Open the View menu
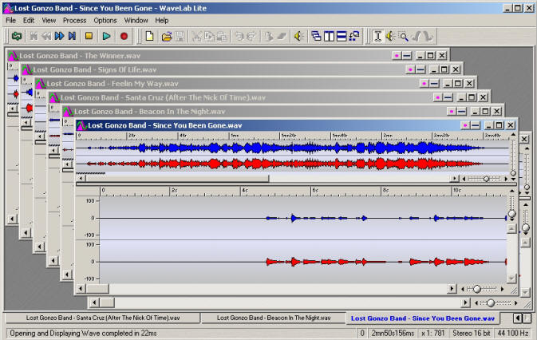Image resolution: width=537 pixels, height=340 pixels. coord(49,21)
